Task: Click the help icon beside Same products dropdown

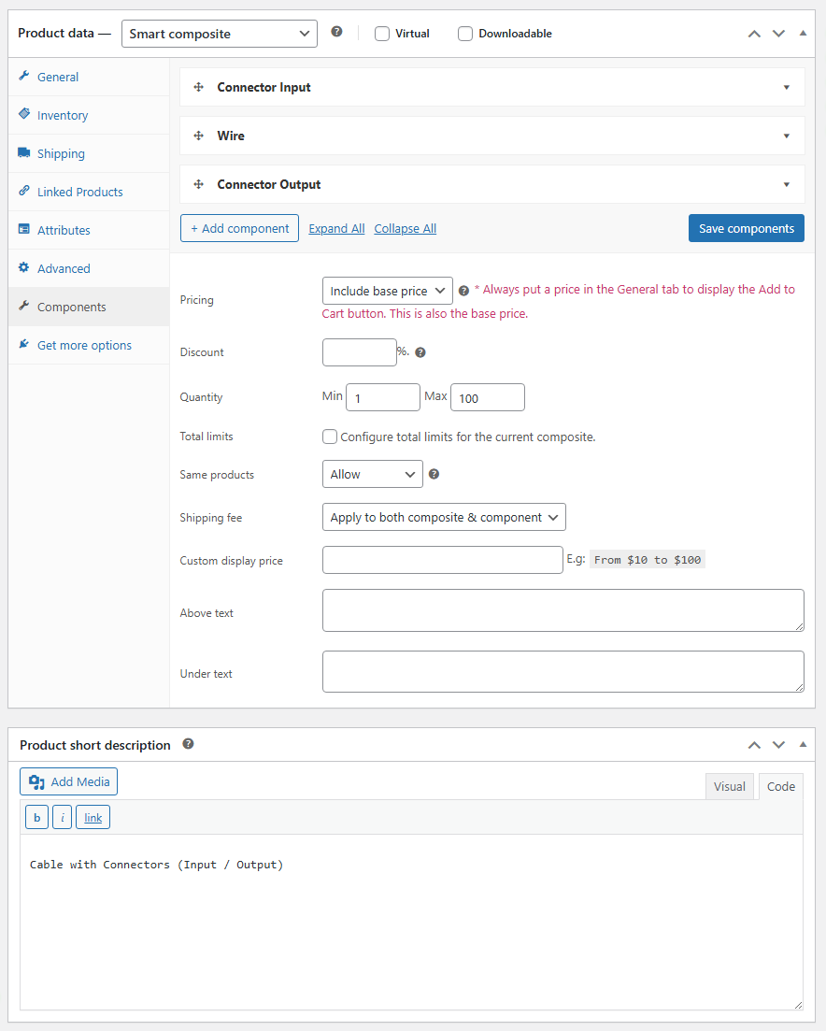Action: pos(434,474)
